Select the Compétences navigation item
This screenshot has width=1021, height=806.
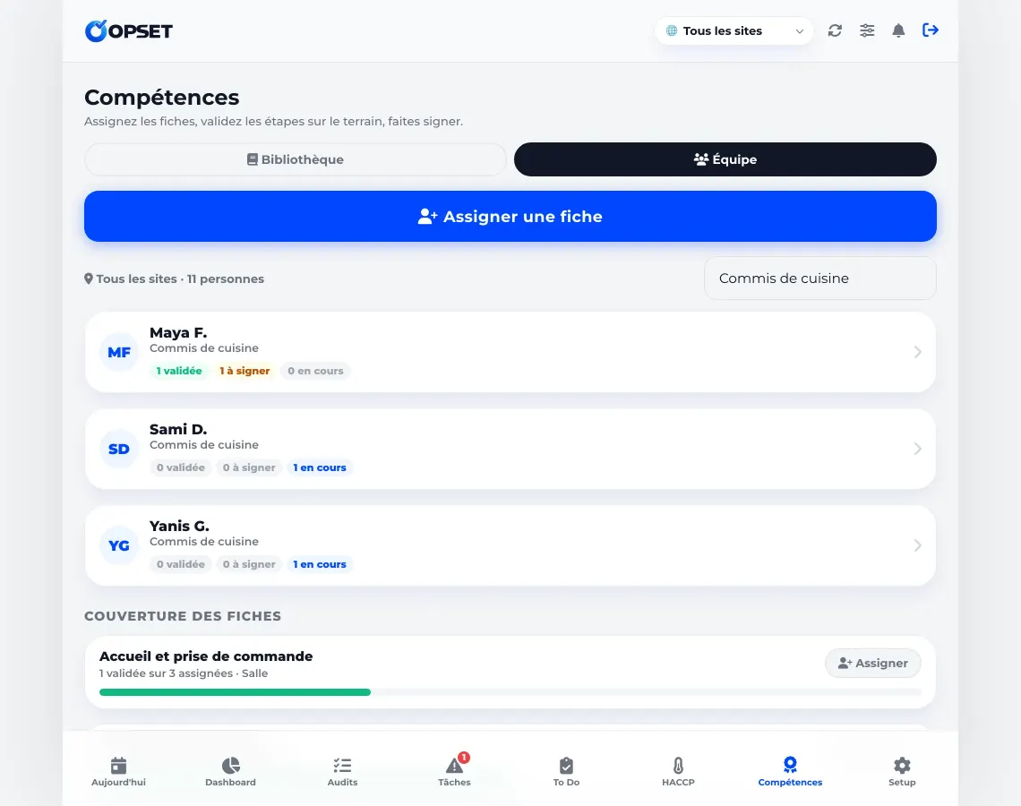point(790,772)
